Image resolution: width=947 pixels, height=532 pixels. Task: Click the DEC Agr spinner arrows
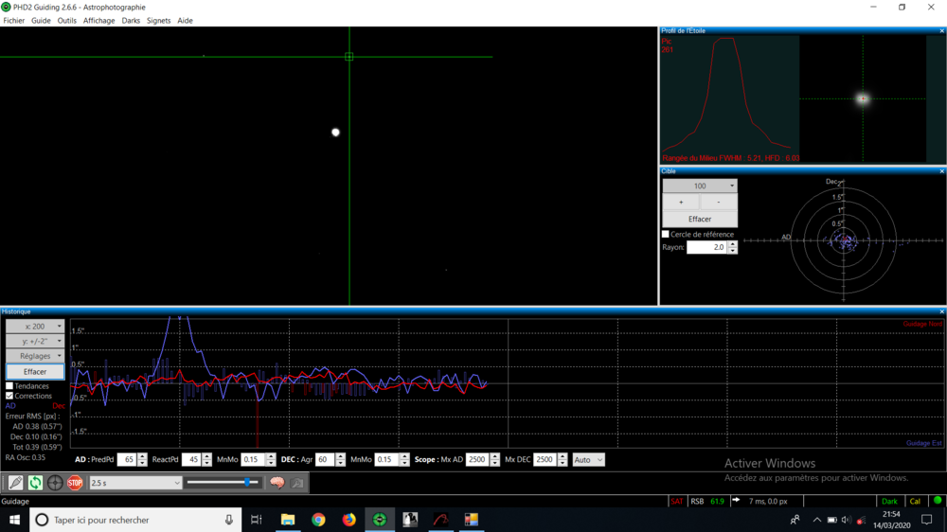click(341, 459)
